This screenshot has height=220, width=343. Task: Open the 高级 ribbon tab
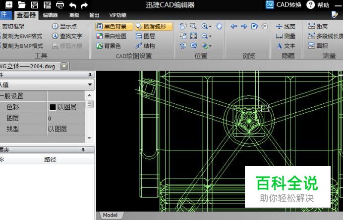tap(74, 15)
